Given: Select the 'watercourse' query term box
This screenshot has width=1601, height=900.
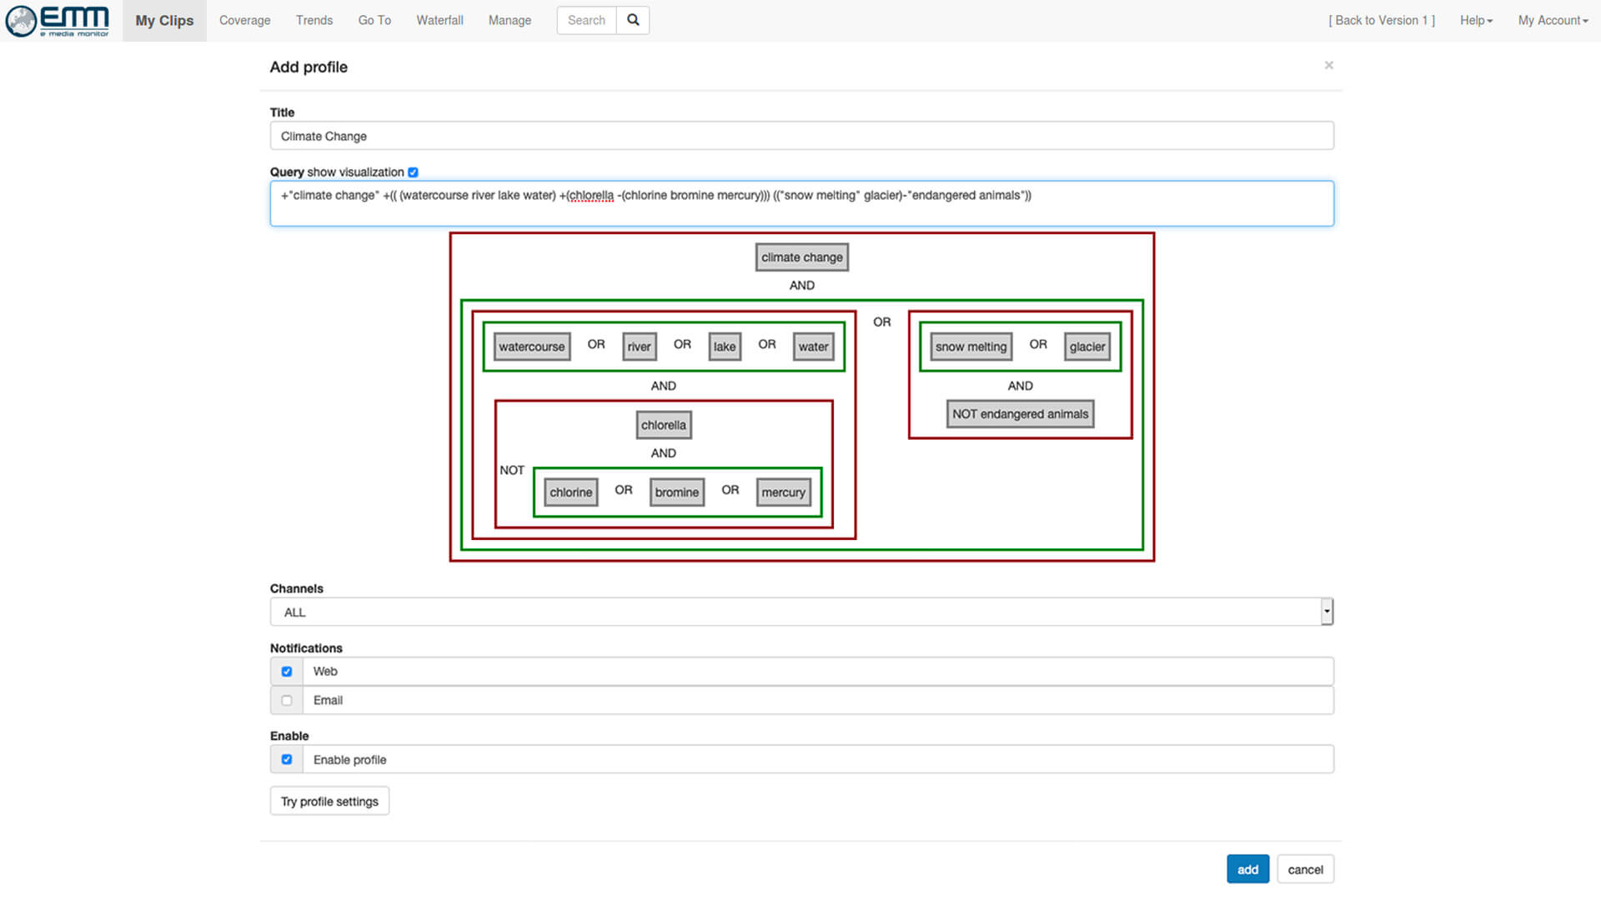Looking at the screenshot, I should click(x=531, y=347).
